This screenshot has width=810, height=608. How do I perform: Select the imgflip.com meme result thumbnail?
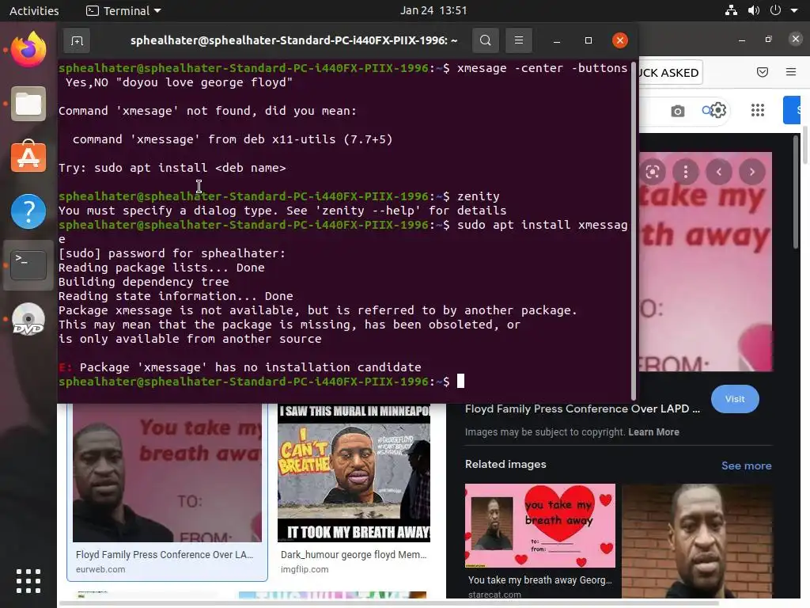tap(354, 473)
